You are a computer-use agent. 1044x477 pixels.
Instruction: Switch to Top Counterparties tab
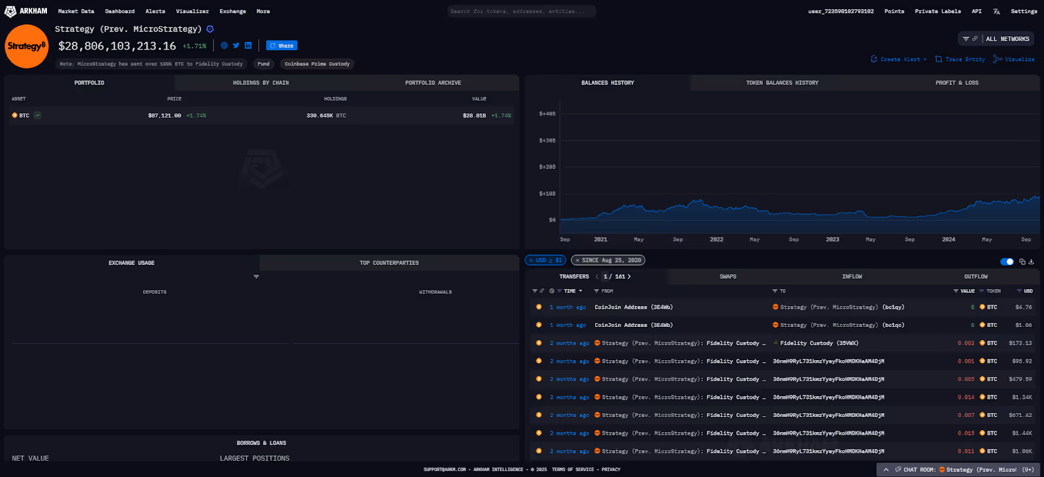click(x=389, y=263)
